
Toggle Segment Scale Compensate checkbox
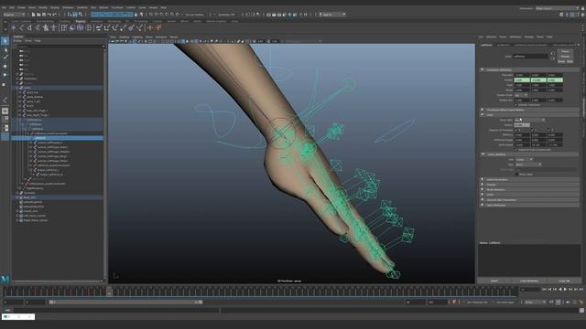point(516,150)
